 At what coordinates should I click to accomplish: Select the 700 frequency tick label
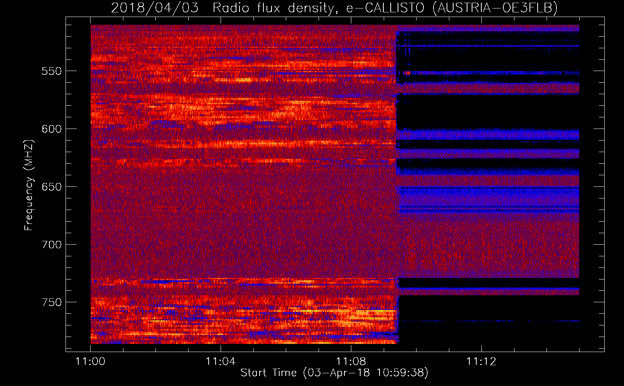coord(52,245)
